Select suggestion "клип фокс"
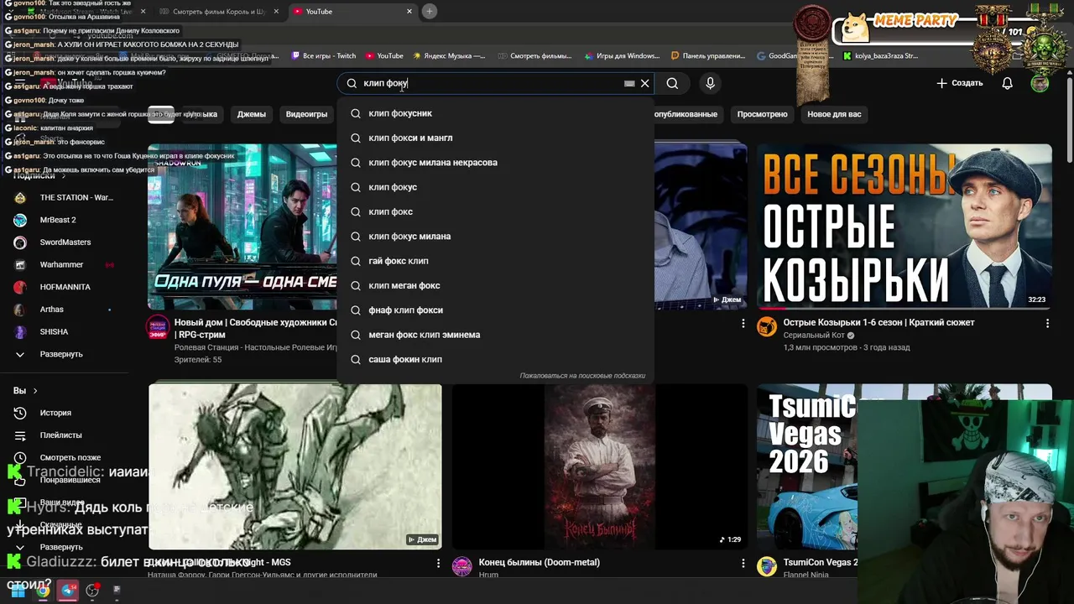The image size is (1074, 604). pyautogui.click(x=495, y=211)
